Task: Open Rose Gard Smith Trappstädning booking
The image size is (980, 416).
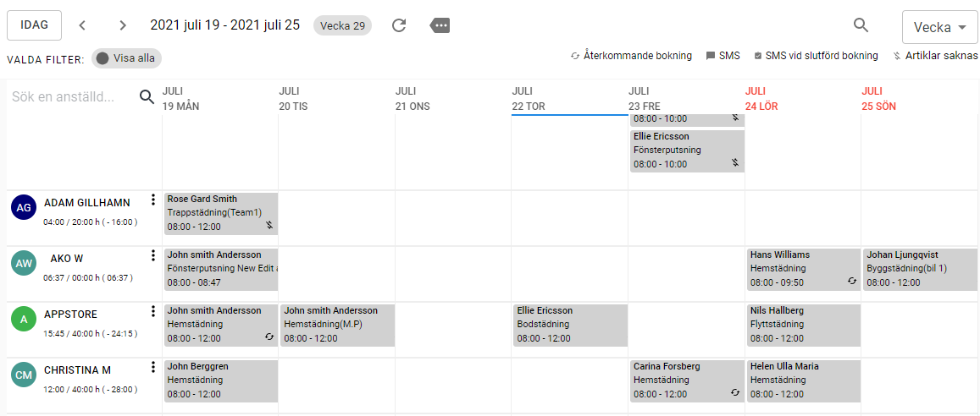Action: 220,213
